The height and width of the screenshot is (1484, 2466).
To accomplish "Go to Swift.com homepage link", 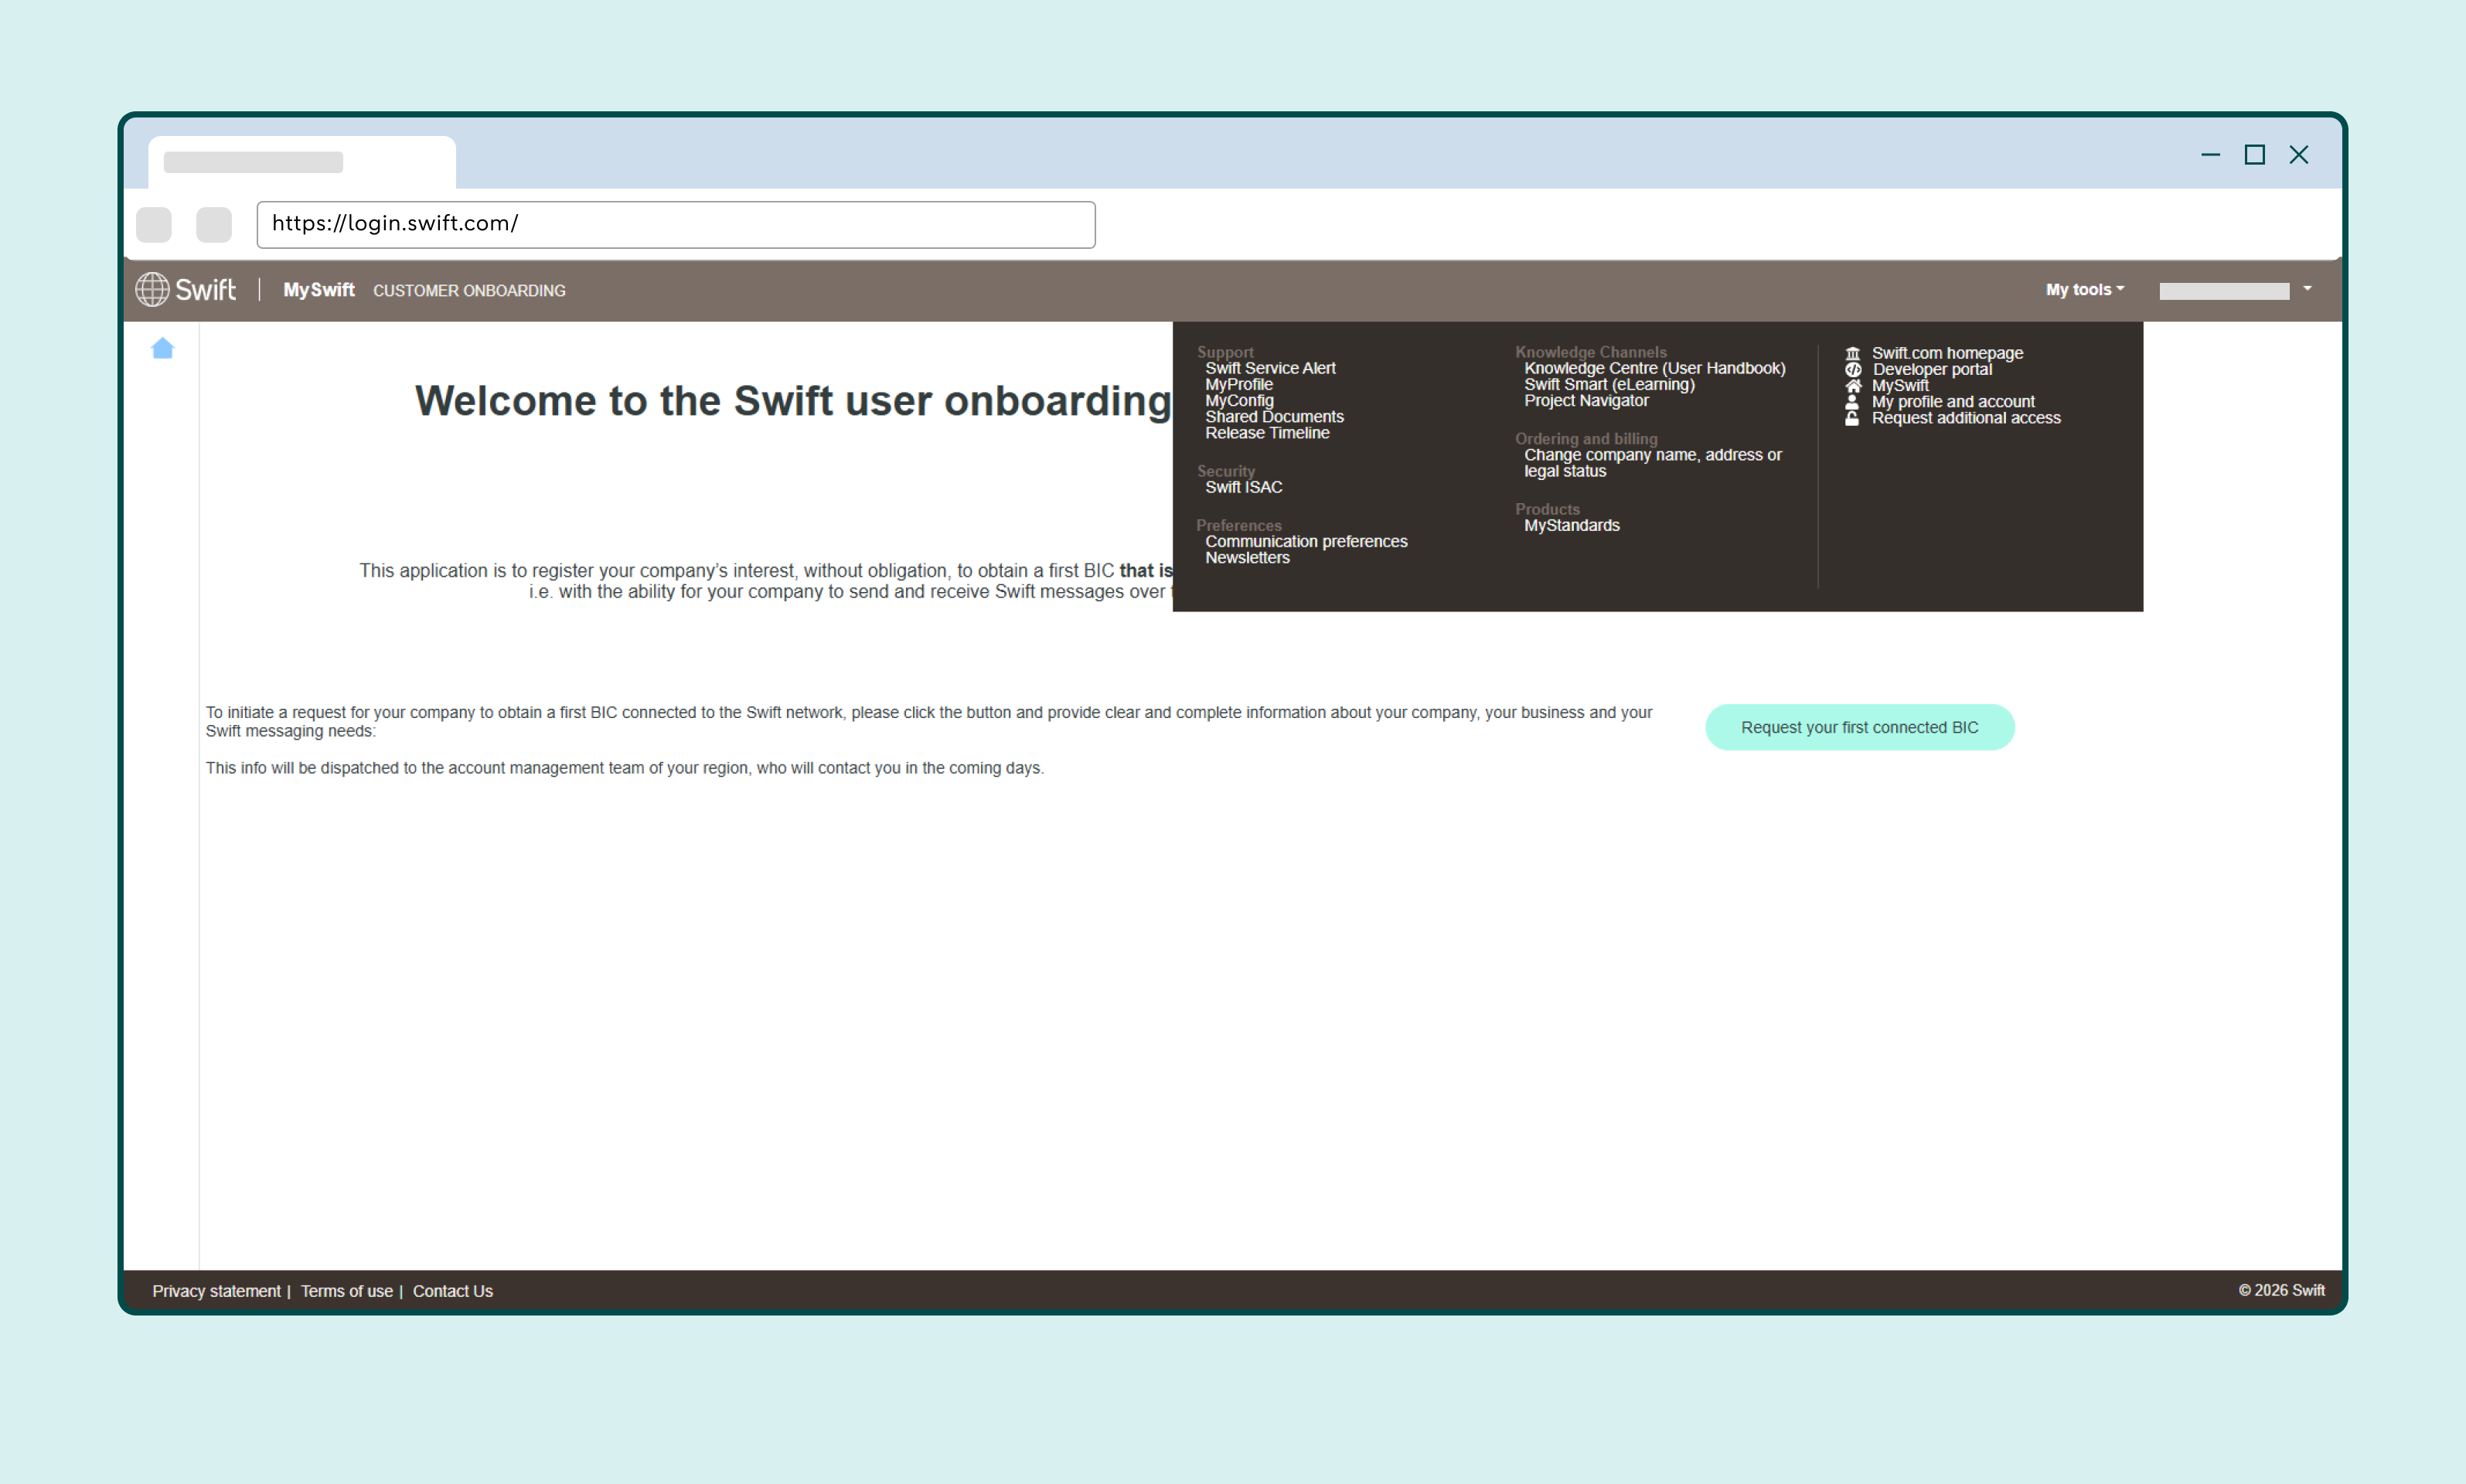I will coord(1947,353).
